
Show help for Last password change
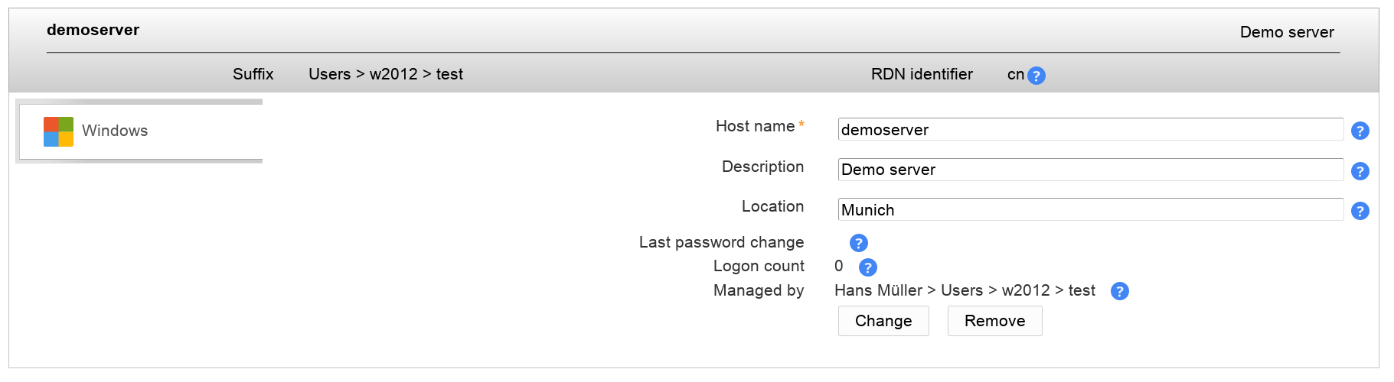[858, 243]
